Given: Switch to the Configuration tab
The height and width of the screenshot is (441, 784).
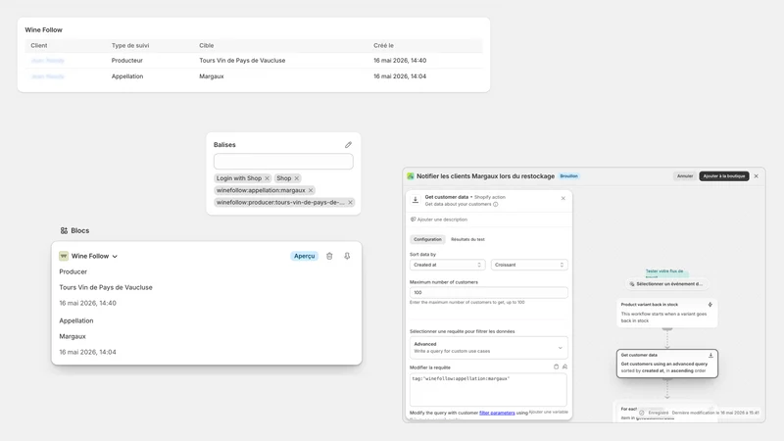Looking at the screenshot, I should 427,239.
